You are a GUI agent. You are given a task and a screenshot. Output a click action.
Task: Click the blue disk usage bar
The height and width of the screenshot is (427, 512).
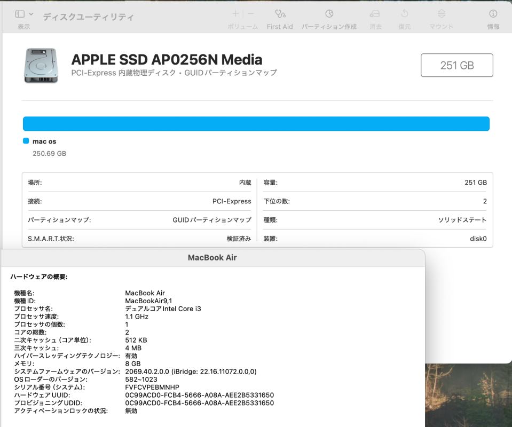(x=256, y=124)
